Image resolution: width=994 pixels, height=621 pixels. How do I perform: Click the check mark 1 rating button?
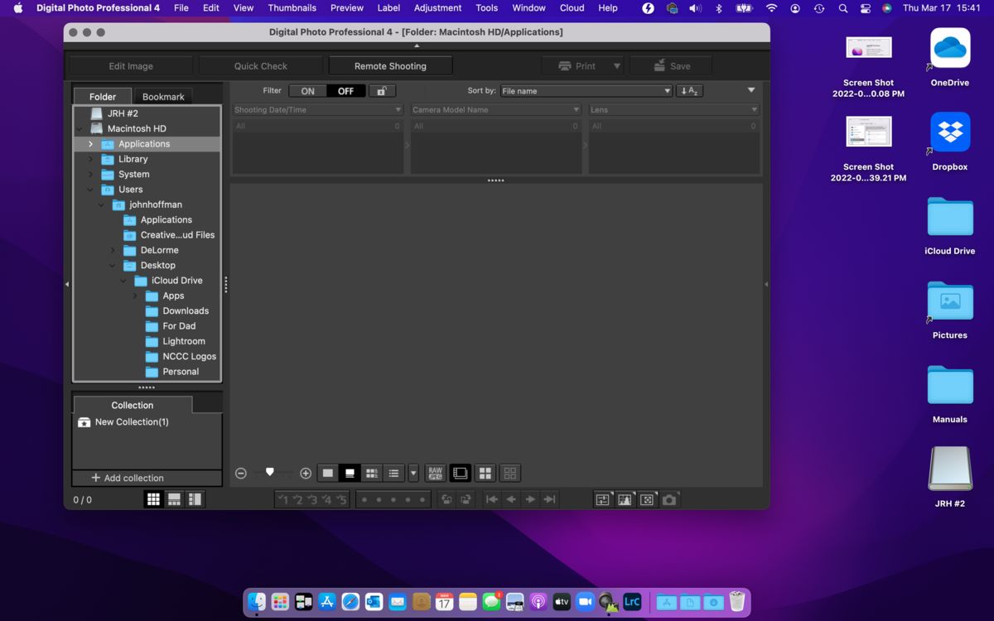283,499
